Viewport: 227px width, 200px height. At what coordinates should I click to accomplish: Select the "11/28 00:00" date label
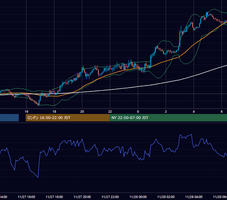138,197
